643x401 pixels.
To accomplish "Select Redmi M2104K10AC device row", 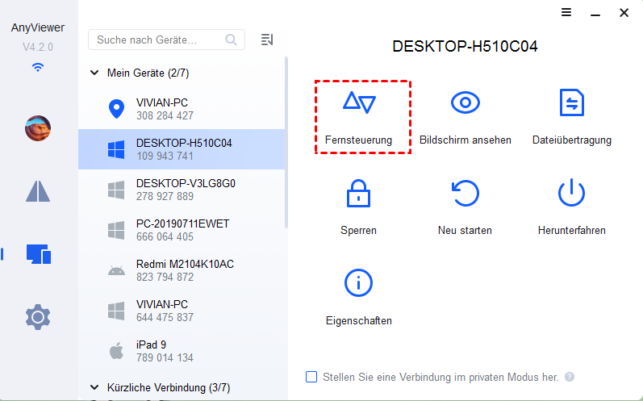I will pyautogui.click(x=182, y=270).
